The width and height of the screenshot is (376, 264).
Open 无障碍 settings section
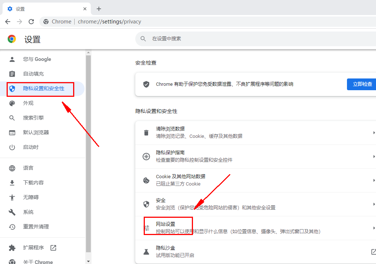pyautogui.click(x=42, y=198)
